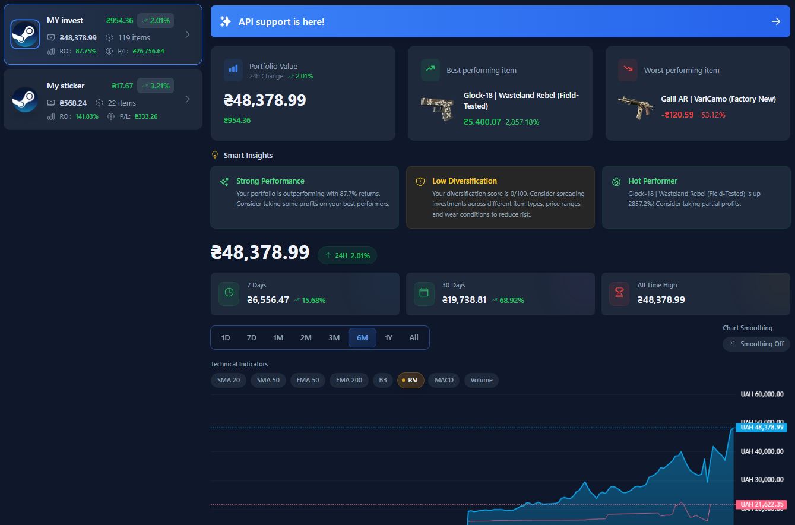The height and width of the screenshot is (525, 795).
Task: Turn on Chart Smoothing toggle
Action: tap(756, 344)
